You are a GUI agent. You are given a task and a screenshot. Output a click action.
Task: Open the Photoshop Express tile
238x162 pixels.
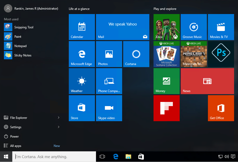click(221, 54)
